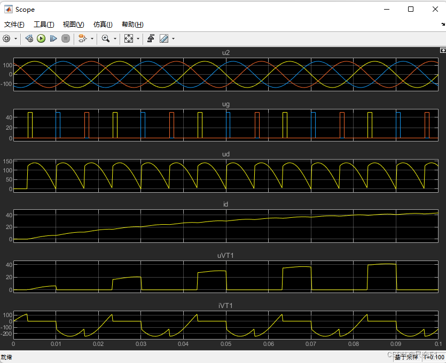This screenshot has height=363, width=446.
Task: Click the 'uVT1' plot title
Action: tap(225, 255)
